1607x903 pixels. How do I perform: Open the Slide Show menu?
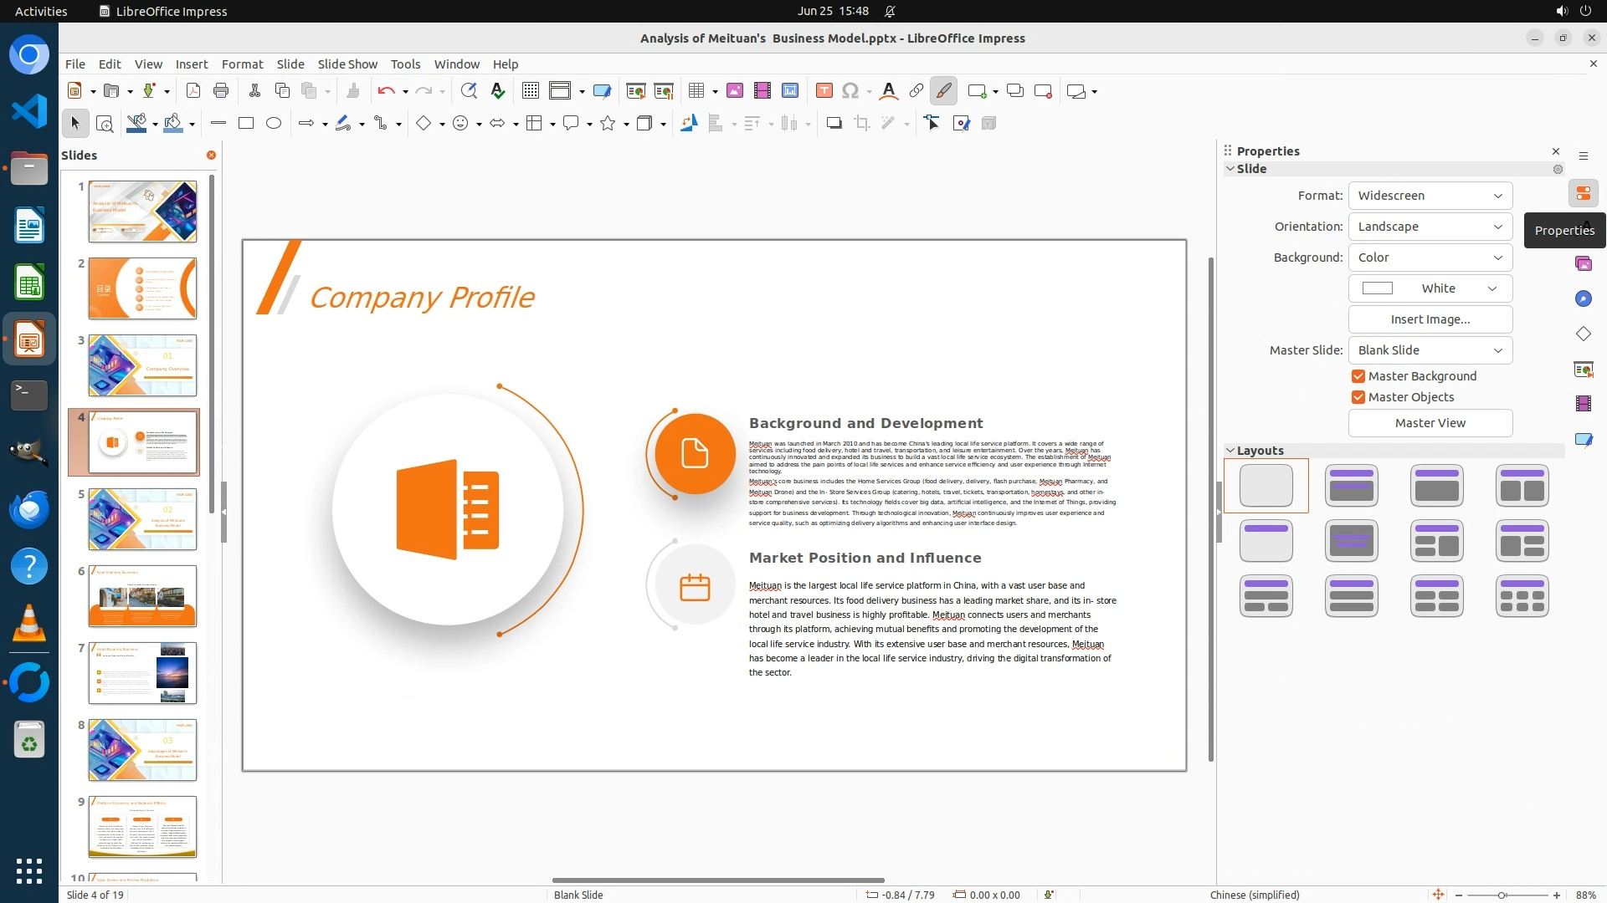[347, 64]
